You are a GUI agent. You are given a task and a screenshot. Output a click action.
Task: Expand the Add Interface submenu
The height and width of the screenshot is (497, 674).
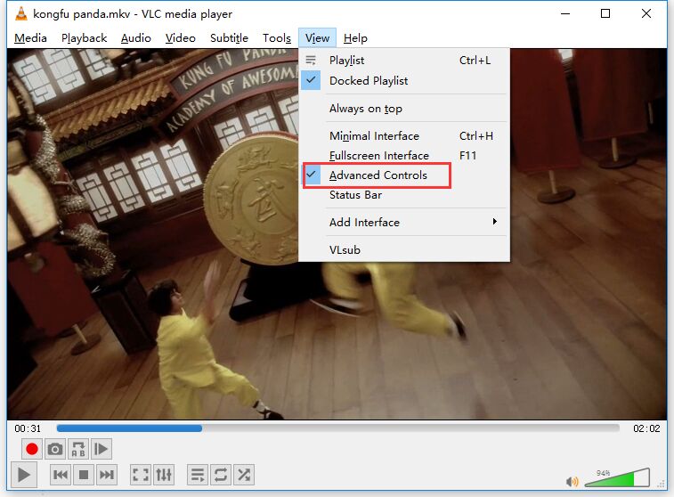(404, 223)
